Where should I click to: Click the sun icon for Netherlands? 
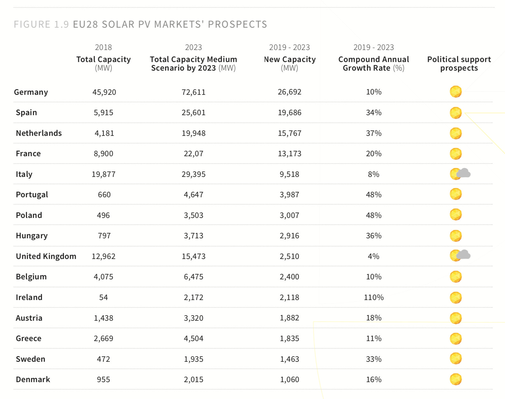[x=456, y=133]
